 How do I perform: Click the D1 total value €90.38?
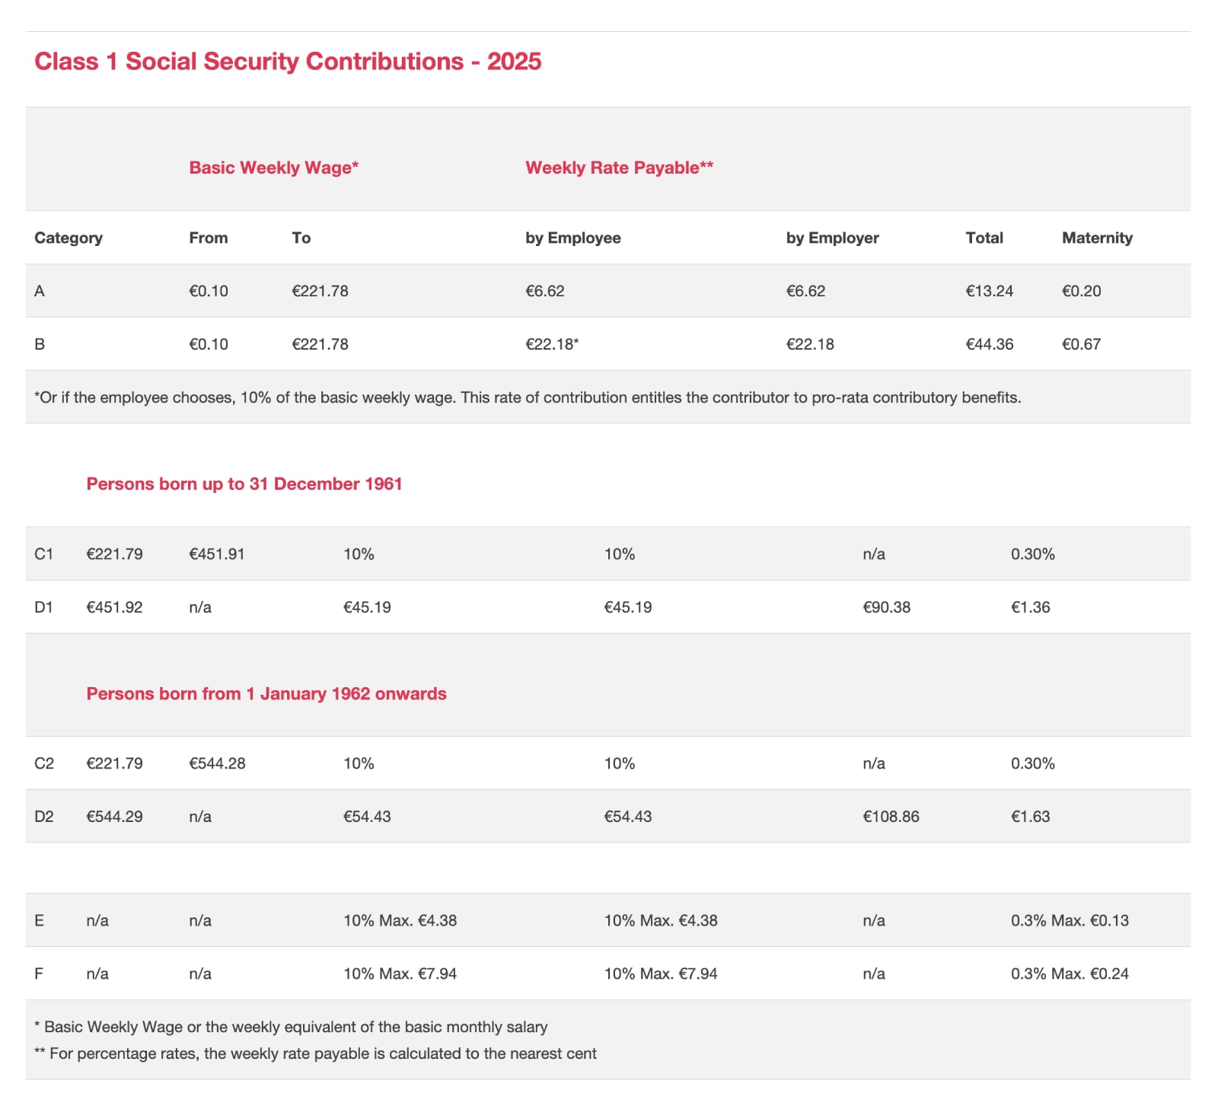click(x=886, y=608)
